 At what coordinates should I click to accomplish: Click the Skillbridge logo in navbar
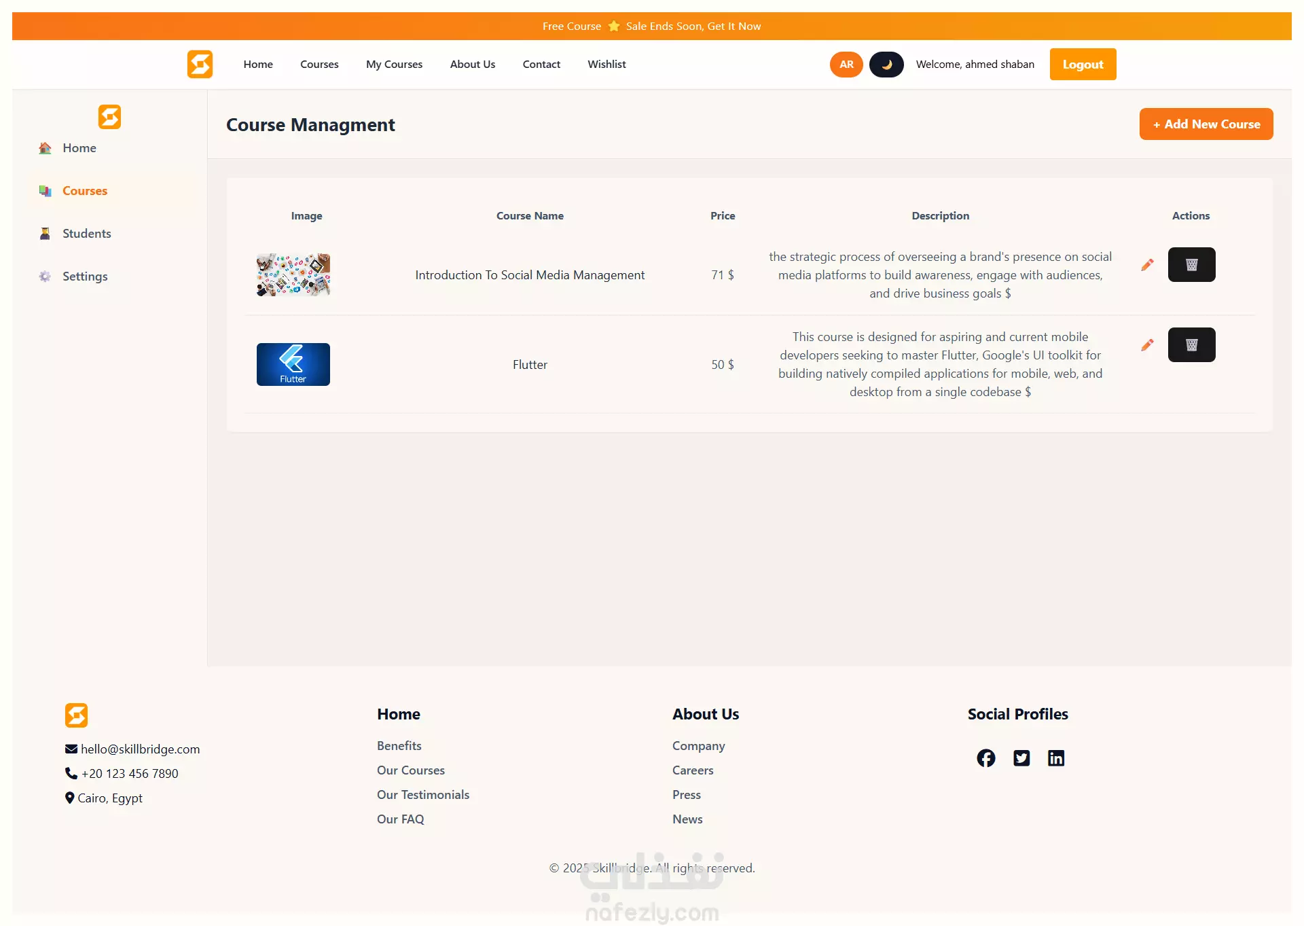click(200, 65)
